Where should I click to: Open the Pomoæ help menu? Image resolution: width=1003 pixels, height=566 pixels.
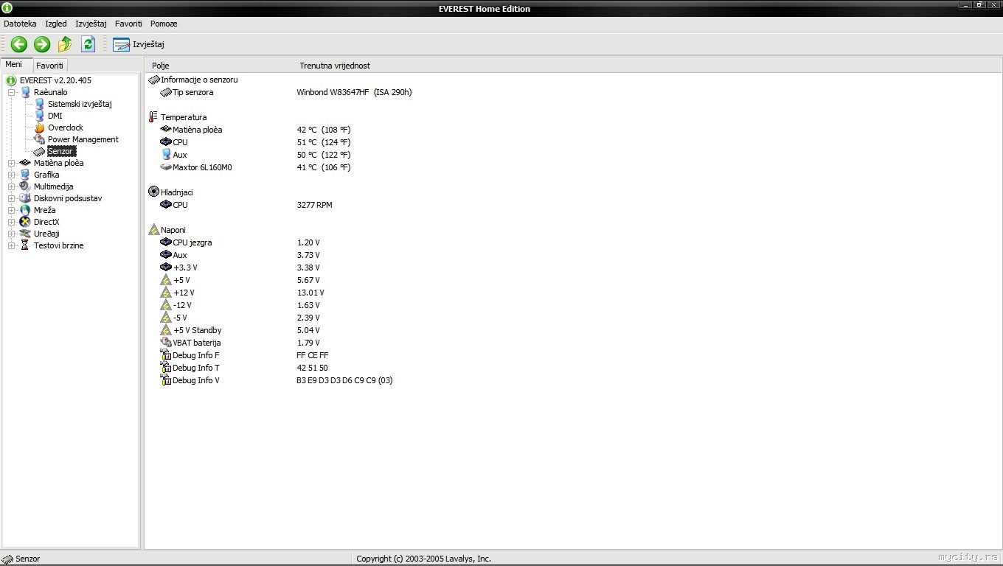point(164,24)
